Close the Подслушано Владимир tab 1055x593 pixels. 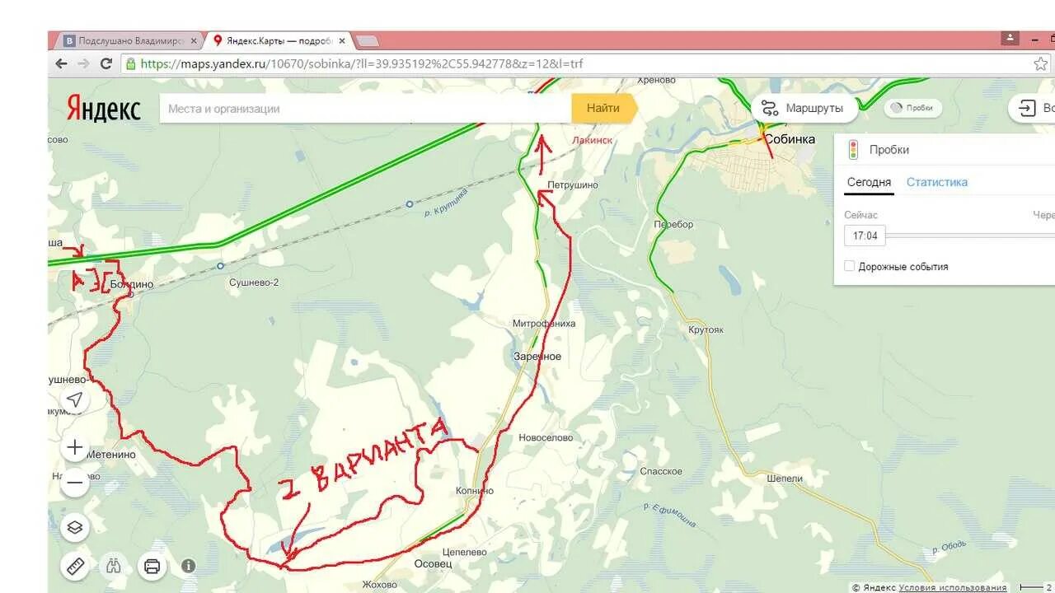click(194, 40)
